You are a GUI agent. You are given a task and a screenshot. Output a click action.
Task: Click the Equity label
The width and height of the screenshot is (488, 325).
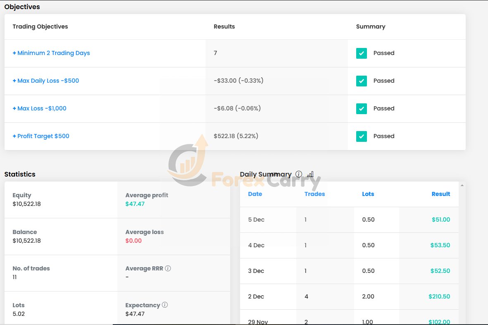point(22,195)
